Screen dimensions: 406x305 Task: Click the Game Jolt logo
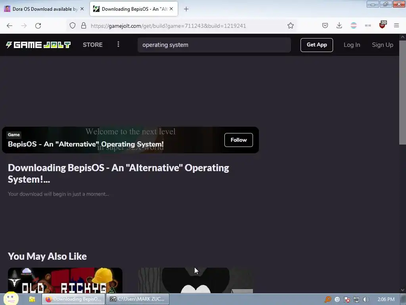point(38,45)
